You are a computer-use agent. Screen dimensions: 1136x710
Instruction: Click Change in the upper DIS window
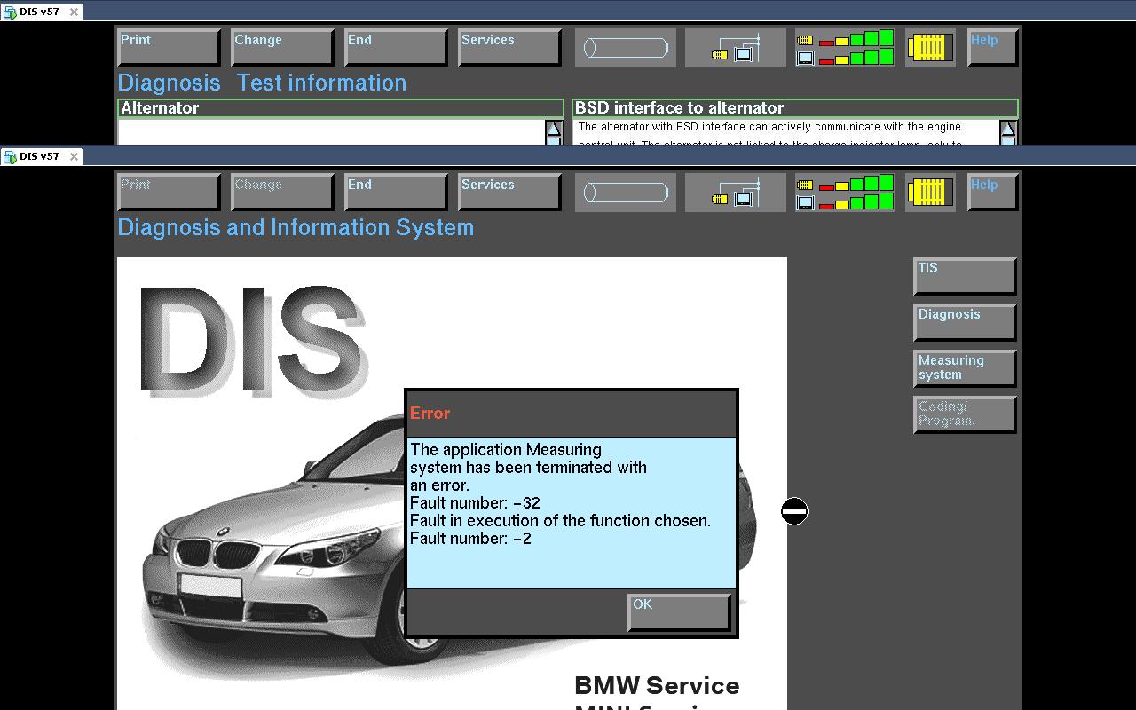282,48
